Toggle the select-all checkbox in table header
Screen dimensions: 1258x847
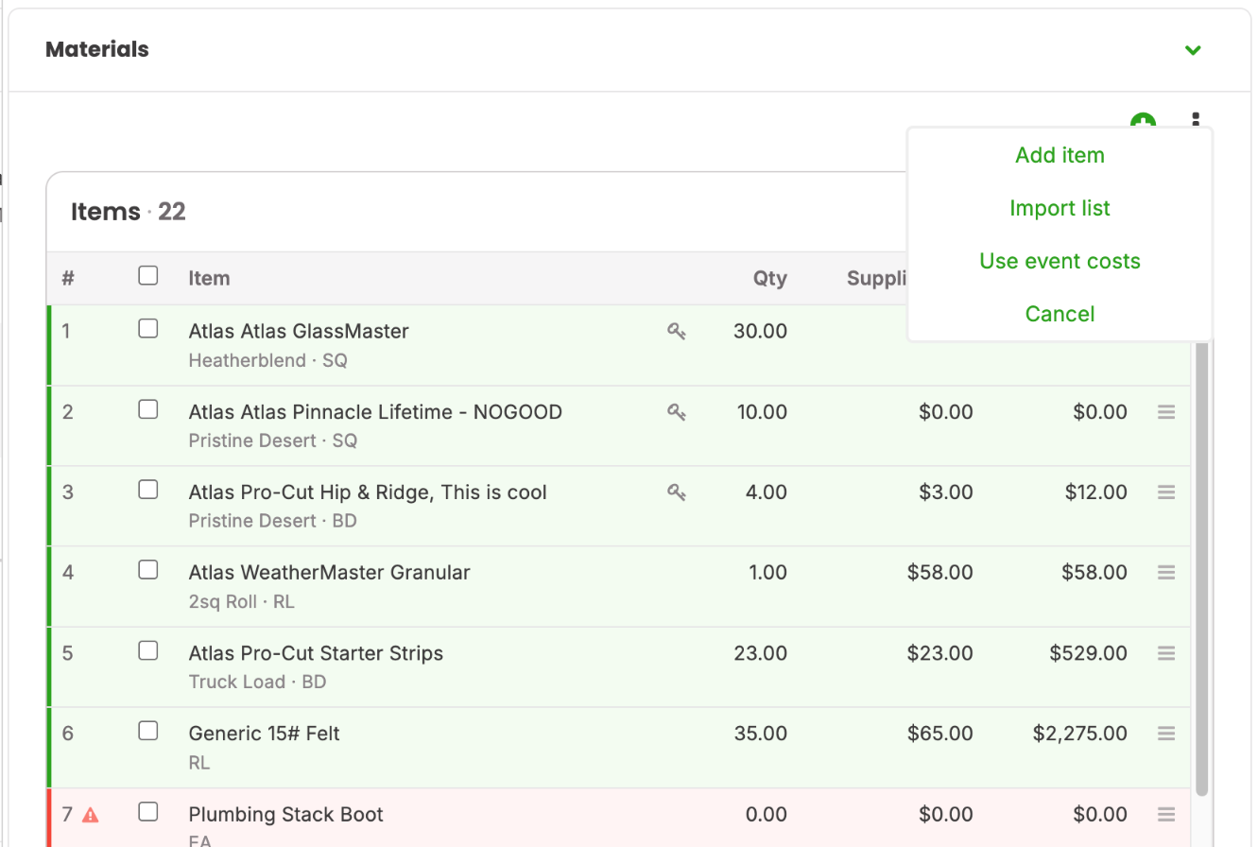point(147,275)
